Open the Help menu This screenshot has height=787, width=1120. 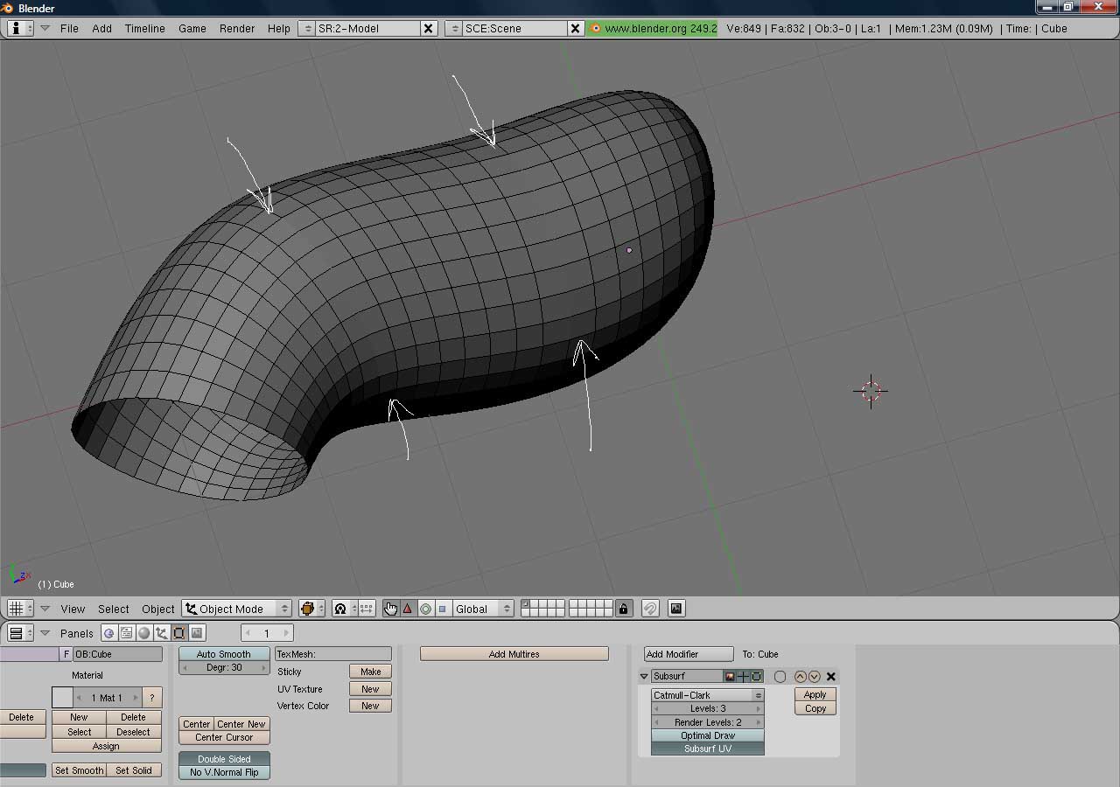pos(279,28)
